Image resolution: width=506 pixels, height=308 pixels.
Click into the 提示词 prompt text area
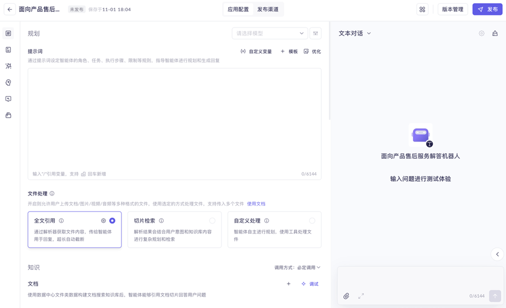click(174, 124)
